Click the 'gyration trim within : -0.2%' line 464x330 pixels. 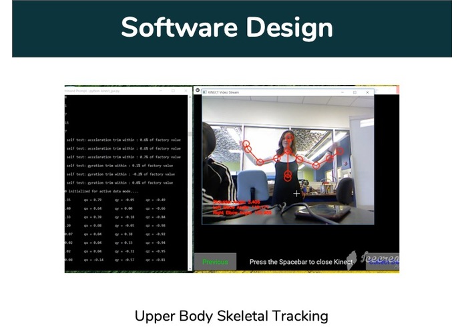click(121, 174)
